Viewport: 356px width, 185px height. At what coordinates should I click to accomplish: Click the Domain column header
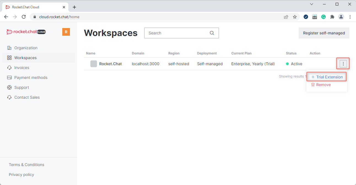[138, 53]
